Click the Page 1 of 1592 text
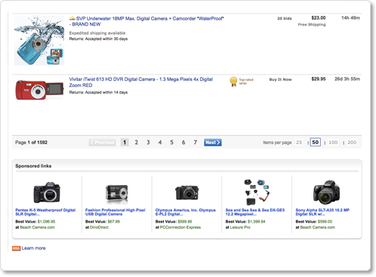The width and height of the screenshot is (376, 277). (x=31, y=143)
